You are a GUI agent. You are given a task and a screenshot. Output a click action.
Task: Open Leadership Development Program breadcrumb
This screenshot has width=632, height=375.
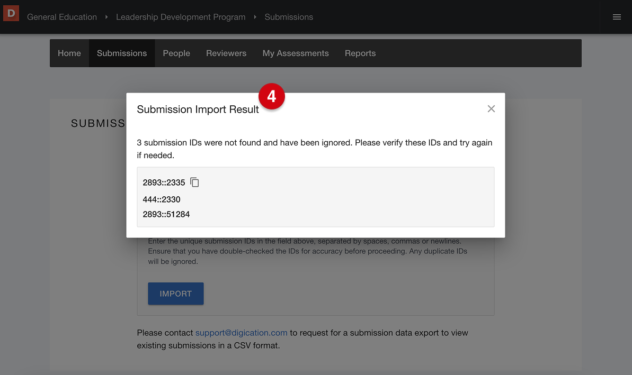click(x=181, y=17)
